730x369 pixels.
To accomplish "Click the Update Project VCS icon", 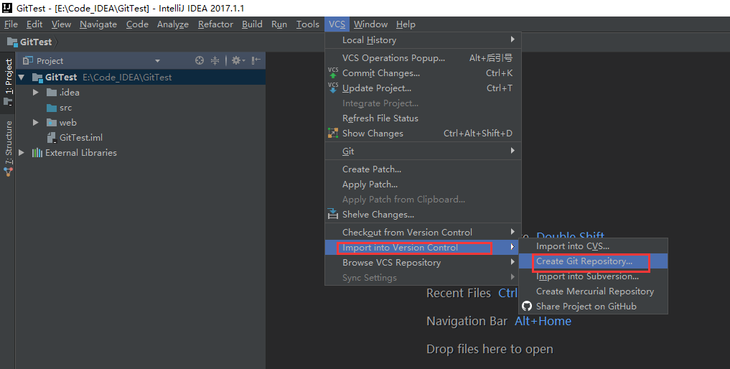I will click(x=333, y=88).
